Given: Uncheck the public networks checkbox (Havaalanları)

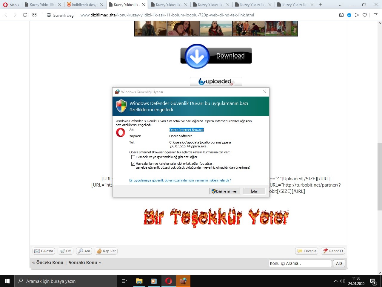Looking at the screenshot, I should click(x=133, y=164).
